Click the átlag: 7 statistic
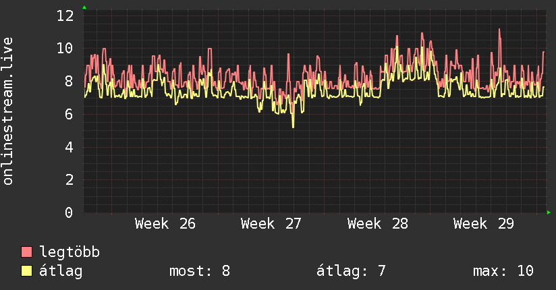The height and width of the screenshot is (290, 556). (x=351, y=271)
